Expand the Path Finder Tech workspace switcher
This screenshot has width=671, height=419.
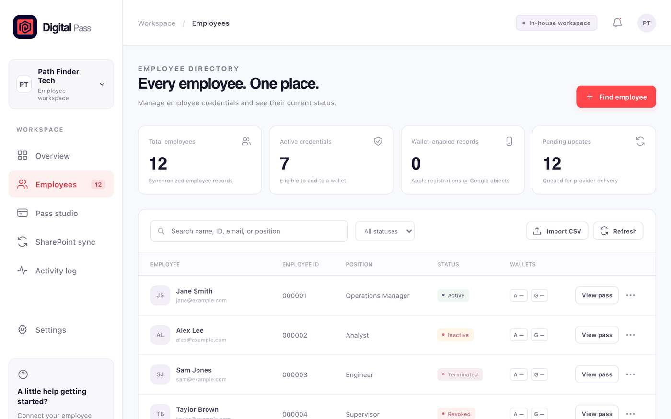(61, 84)
